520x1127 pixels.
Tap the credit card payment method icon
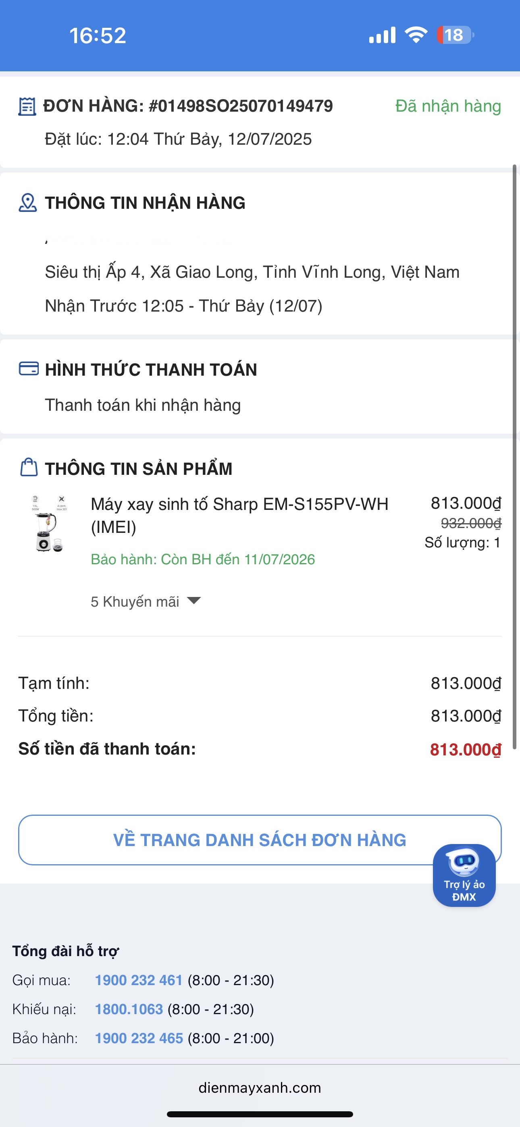point(29,369)
